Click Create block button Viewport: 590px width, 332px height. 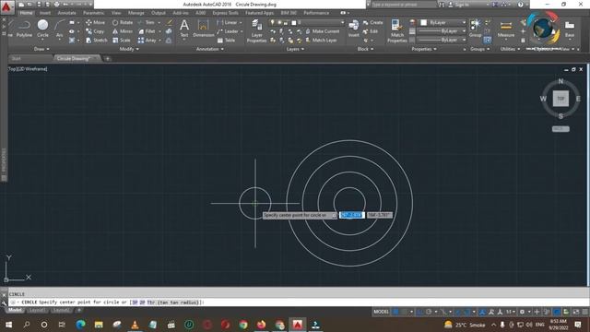(372, 22)
